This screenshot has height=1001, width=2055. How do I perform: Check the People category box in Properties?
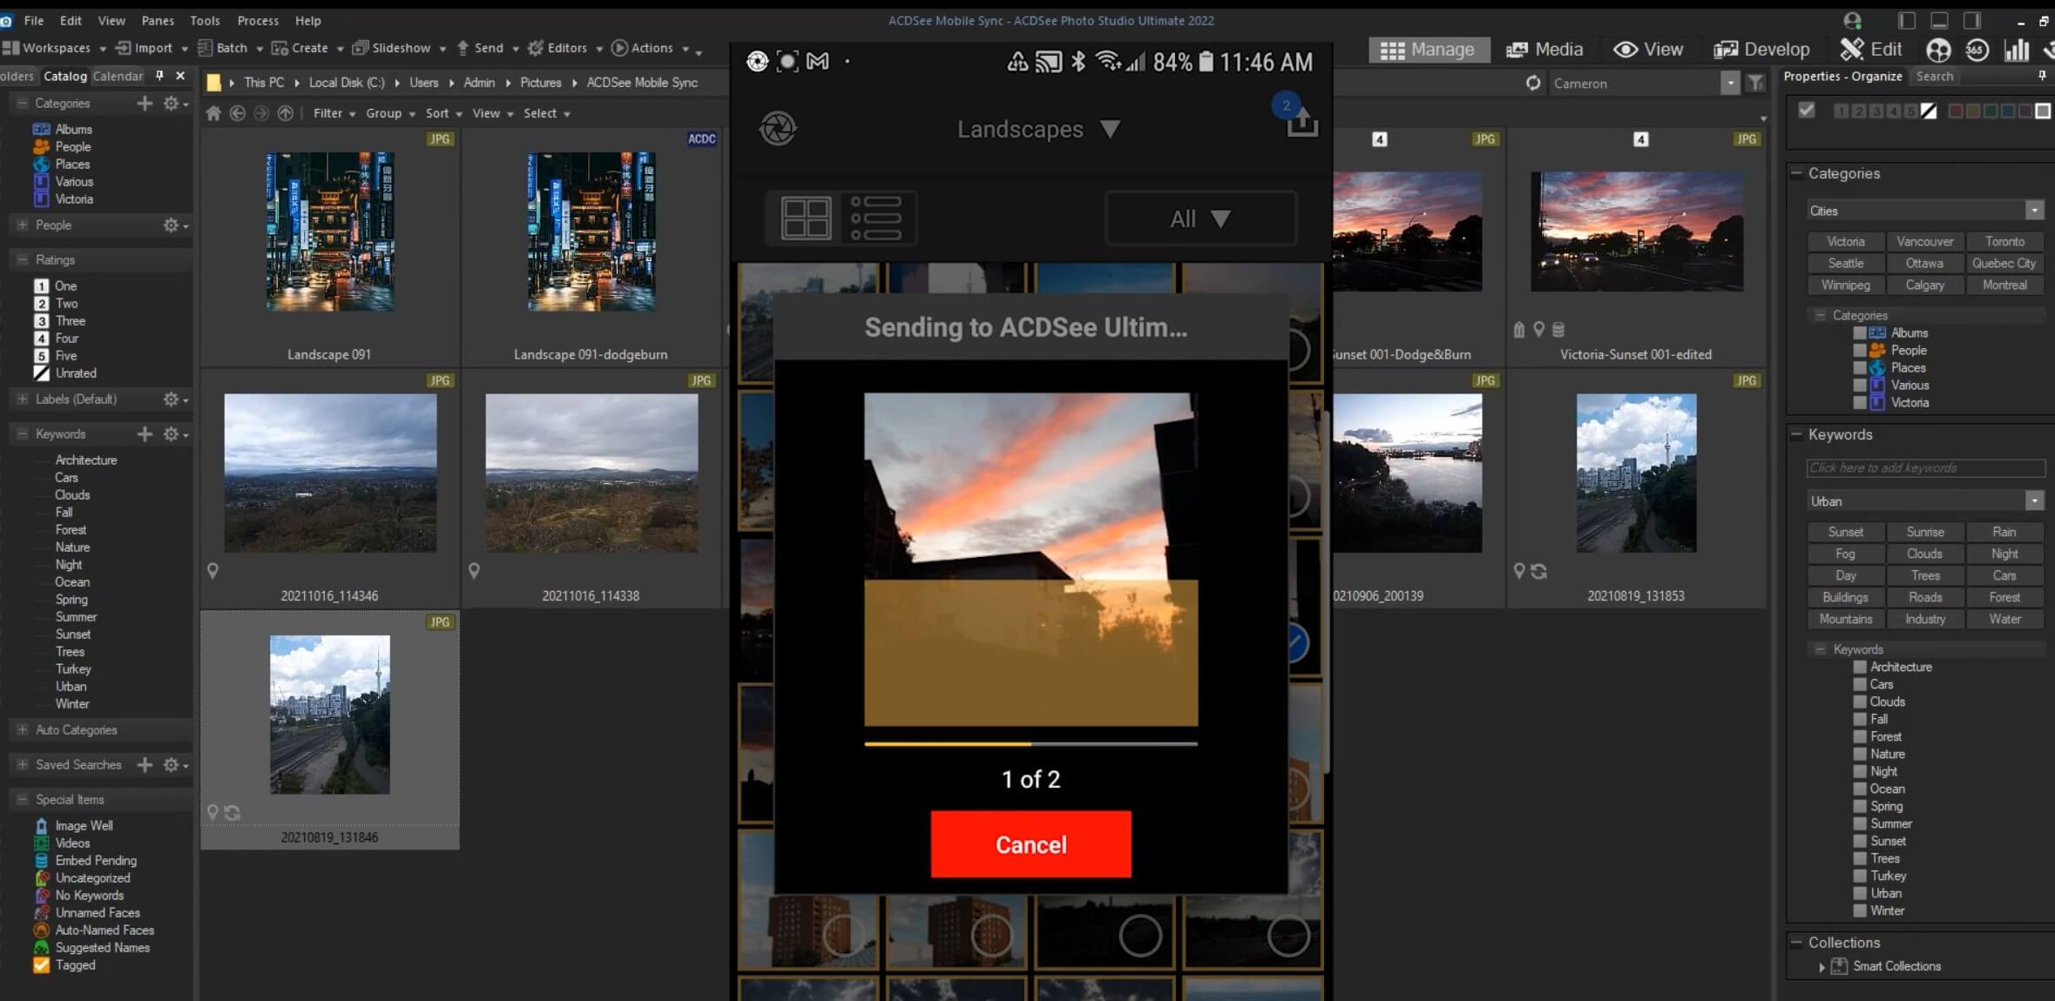coord(1859,351)
